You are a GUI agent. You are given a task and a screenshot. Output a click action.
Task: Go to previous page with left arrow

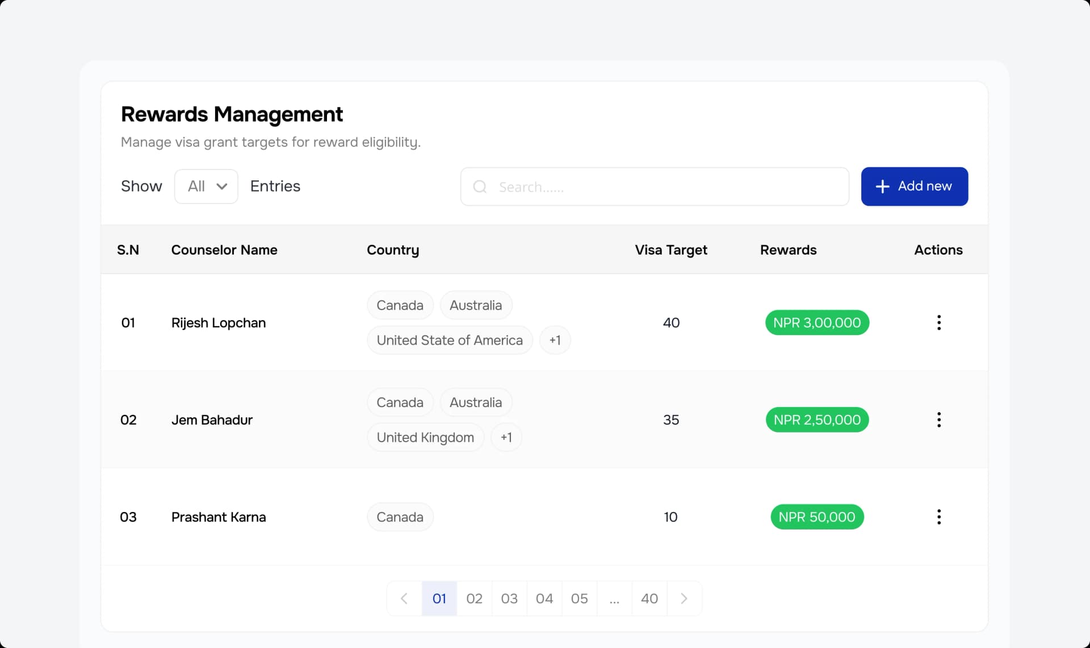(404, 598)
